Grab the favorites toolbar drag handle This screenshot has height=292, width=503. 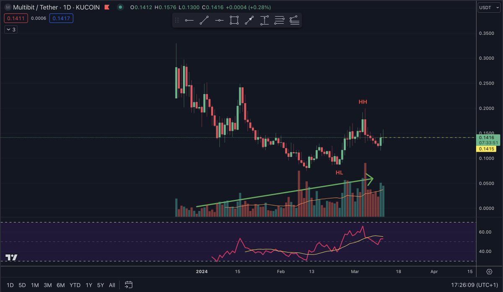coord(177,20)
